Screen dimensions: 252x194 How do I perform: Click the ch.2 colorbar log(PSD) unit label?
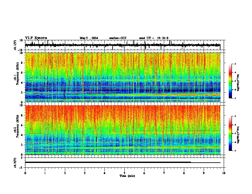[x=238, y=135]
